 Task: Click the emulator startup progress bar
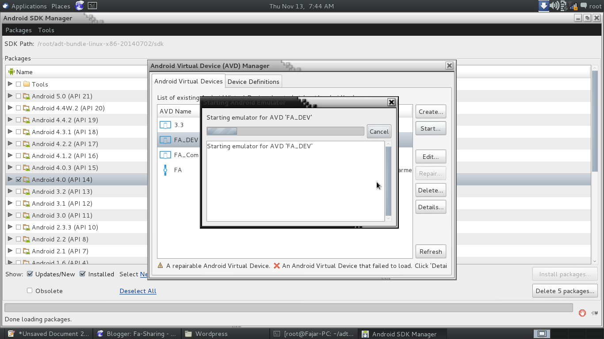coord(285,131)
